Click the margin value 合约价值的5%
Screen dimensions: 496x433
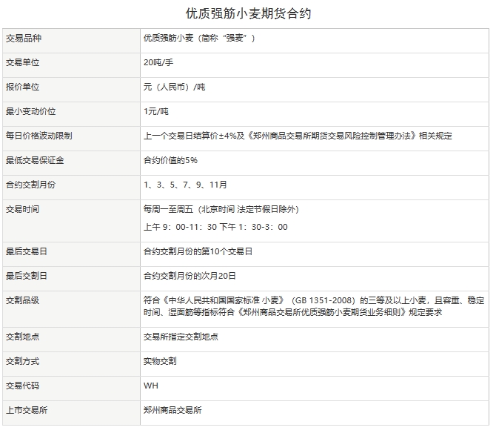click(170, 160)
